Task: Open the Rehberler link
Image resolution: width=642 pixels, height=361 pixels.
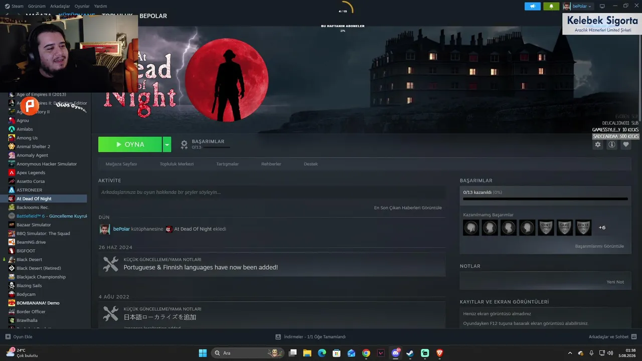Action: coord(271,164)
